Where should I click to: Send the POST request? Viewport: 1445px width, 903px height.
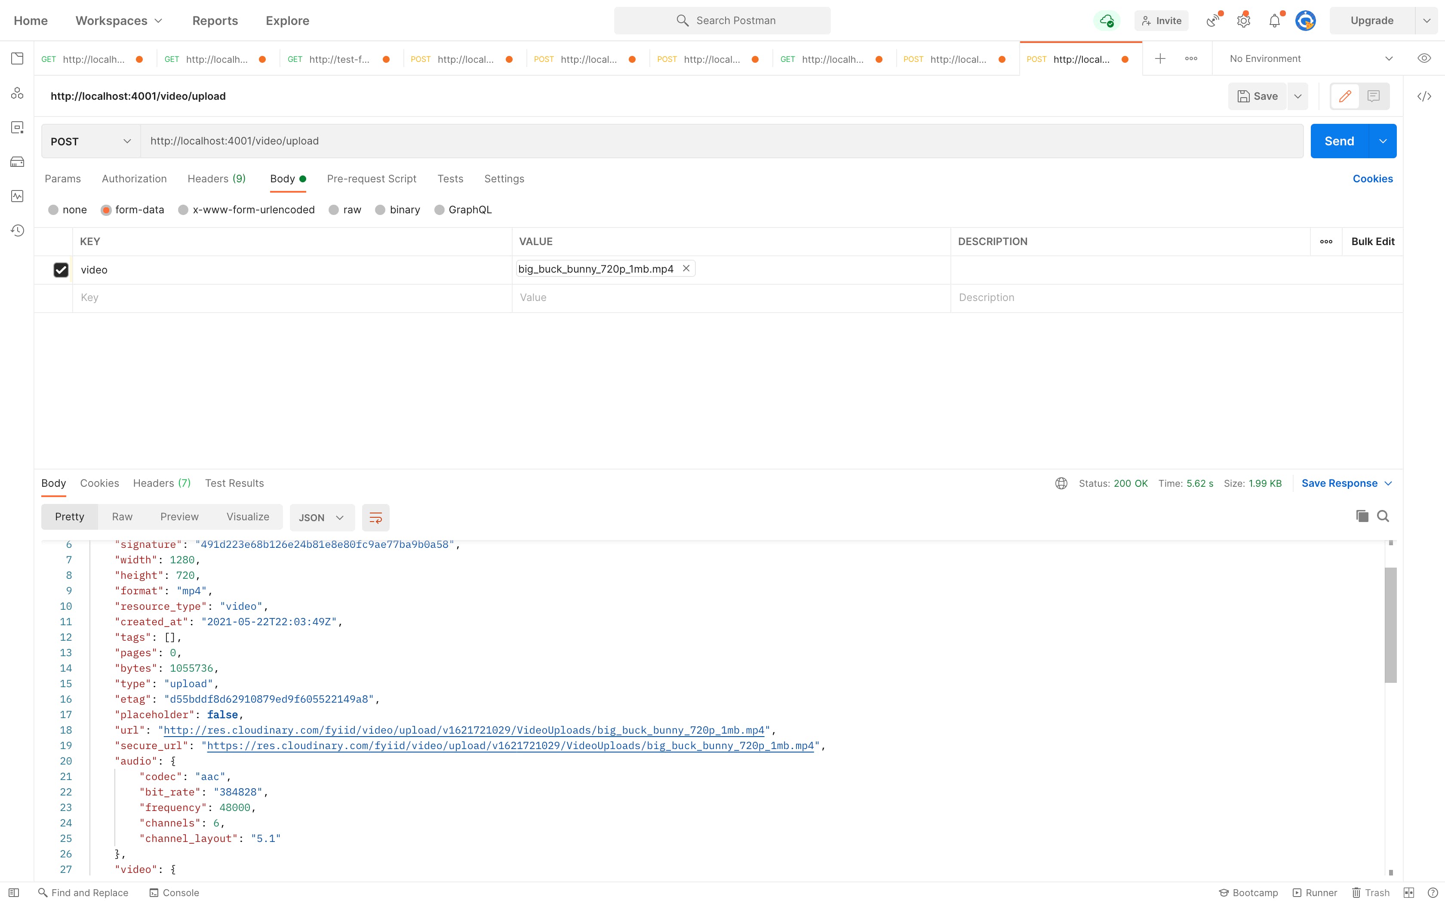[x=1339, y=141]
